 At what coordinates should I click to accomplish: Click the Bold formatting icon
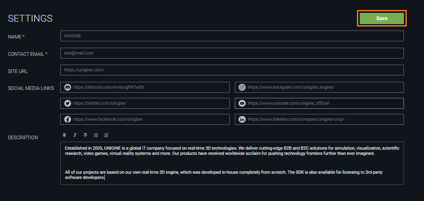click(x=64, y=135)
